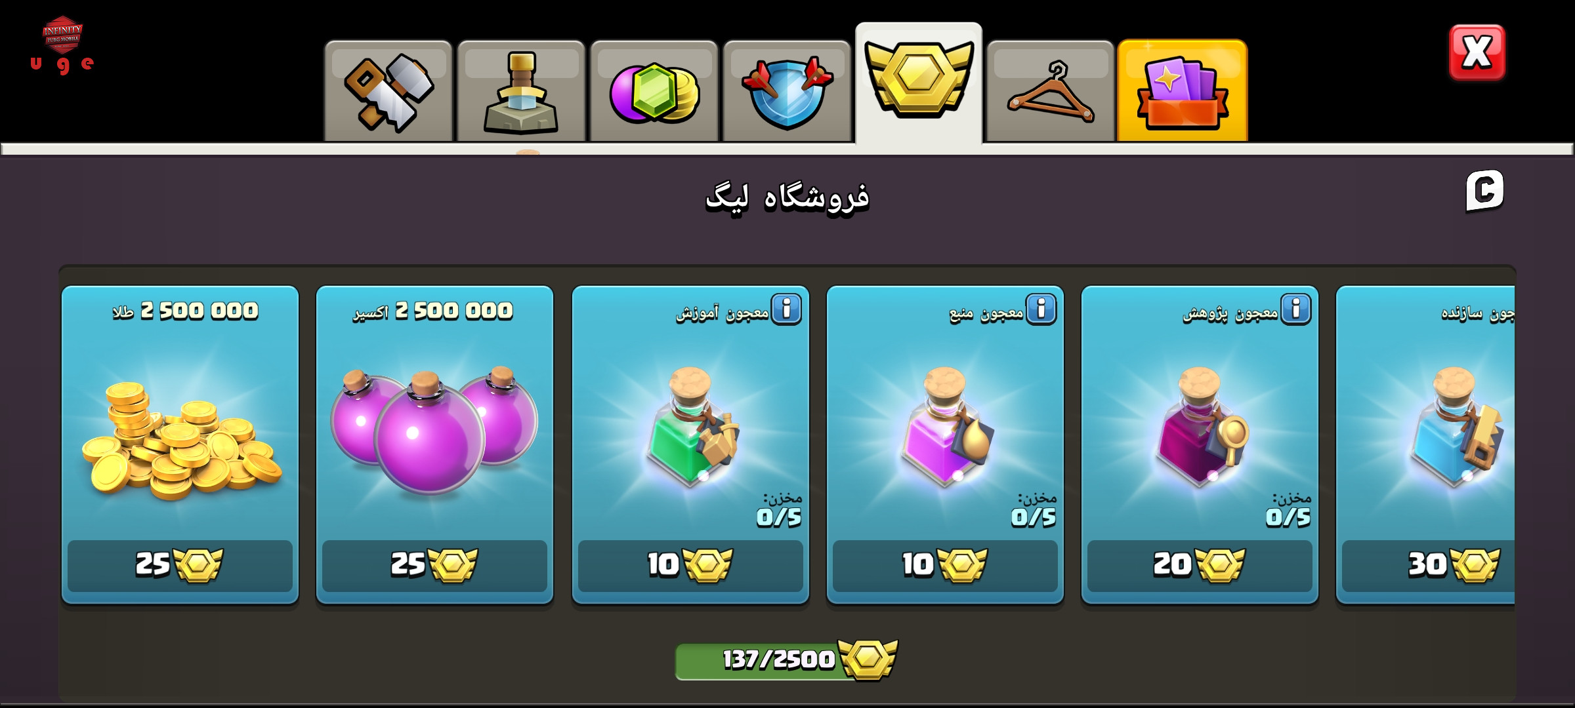Screen dimensions: 1575x708
Task: Show info for the pink resource potion
Action: click(x=1041, y=309)
